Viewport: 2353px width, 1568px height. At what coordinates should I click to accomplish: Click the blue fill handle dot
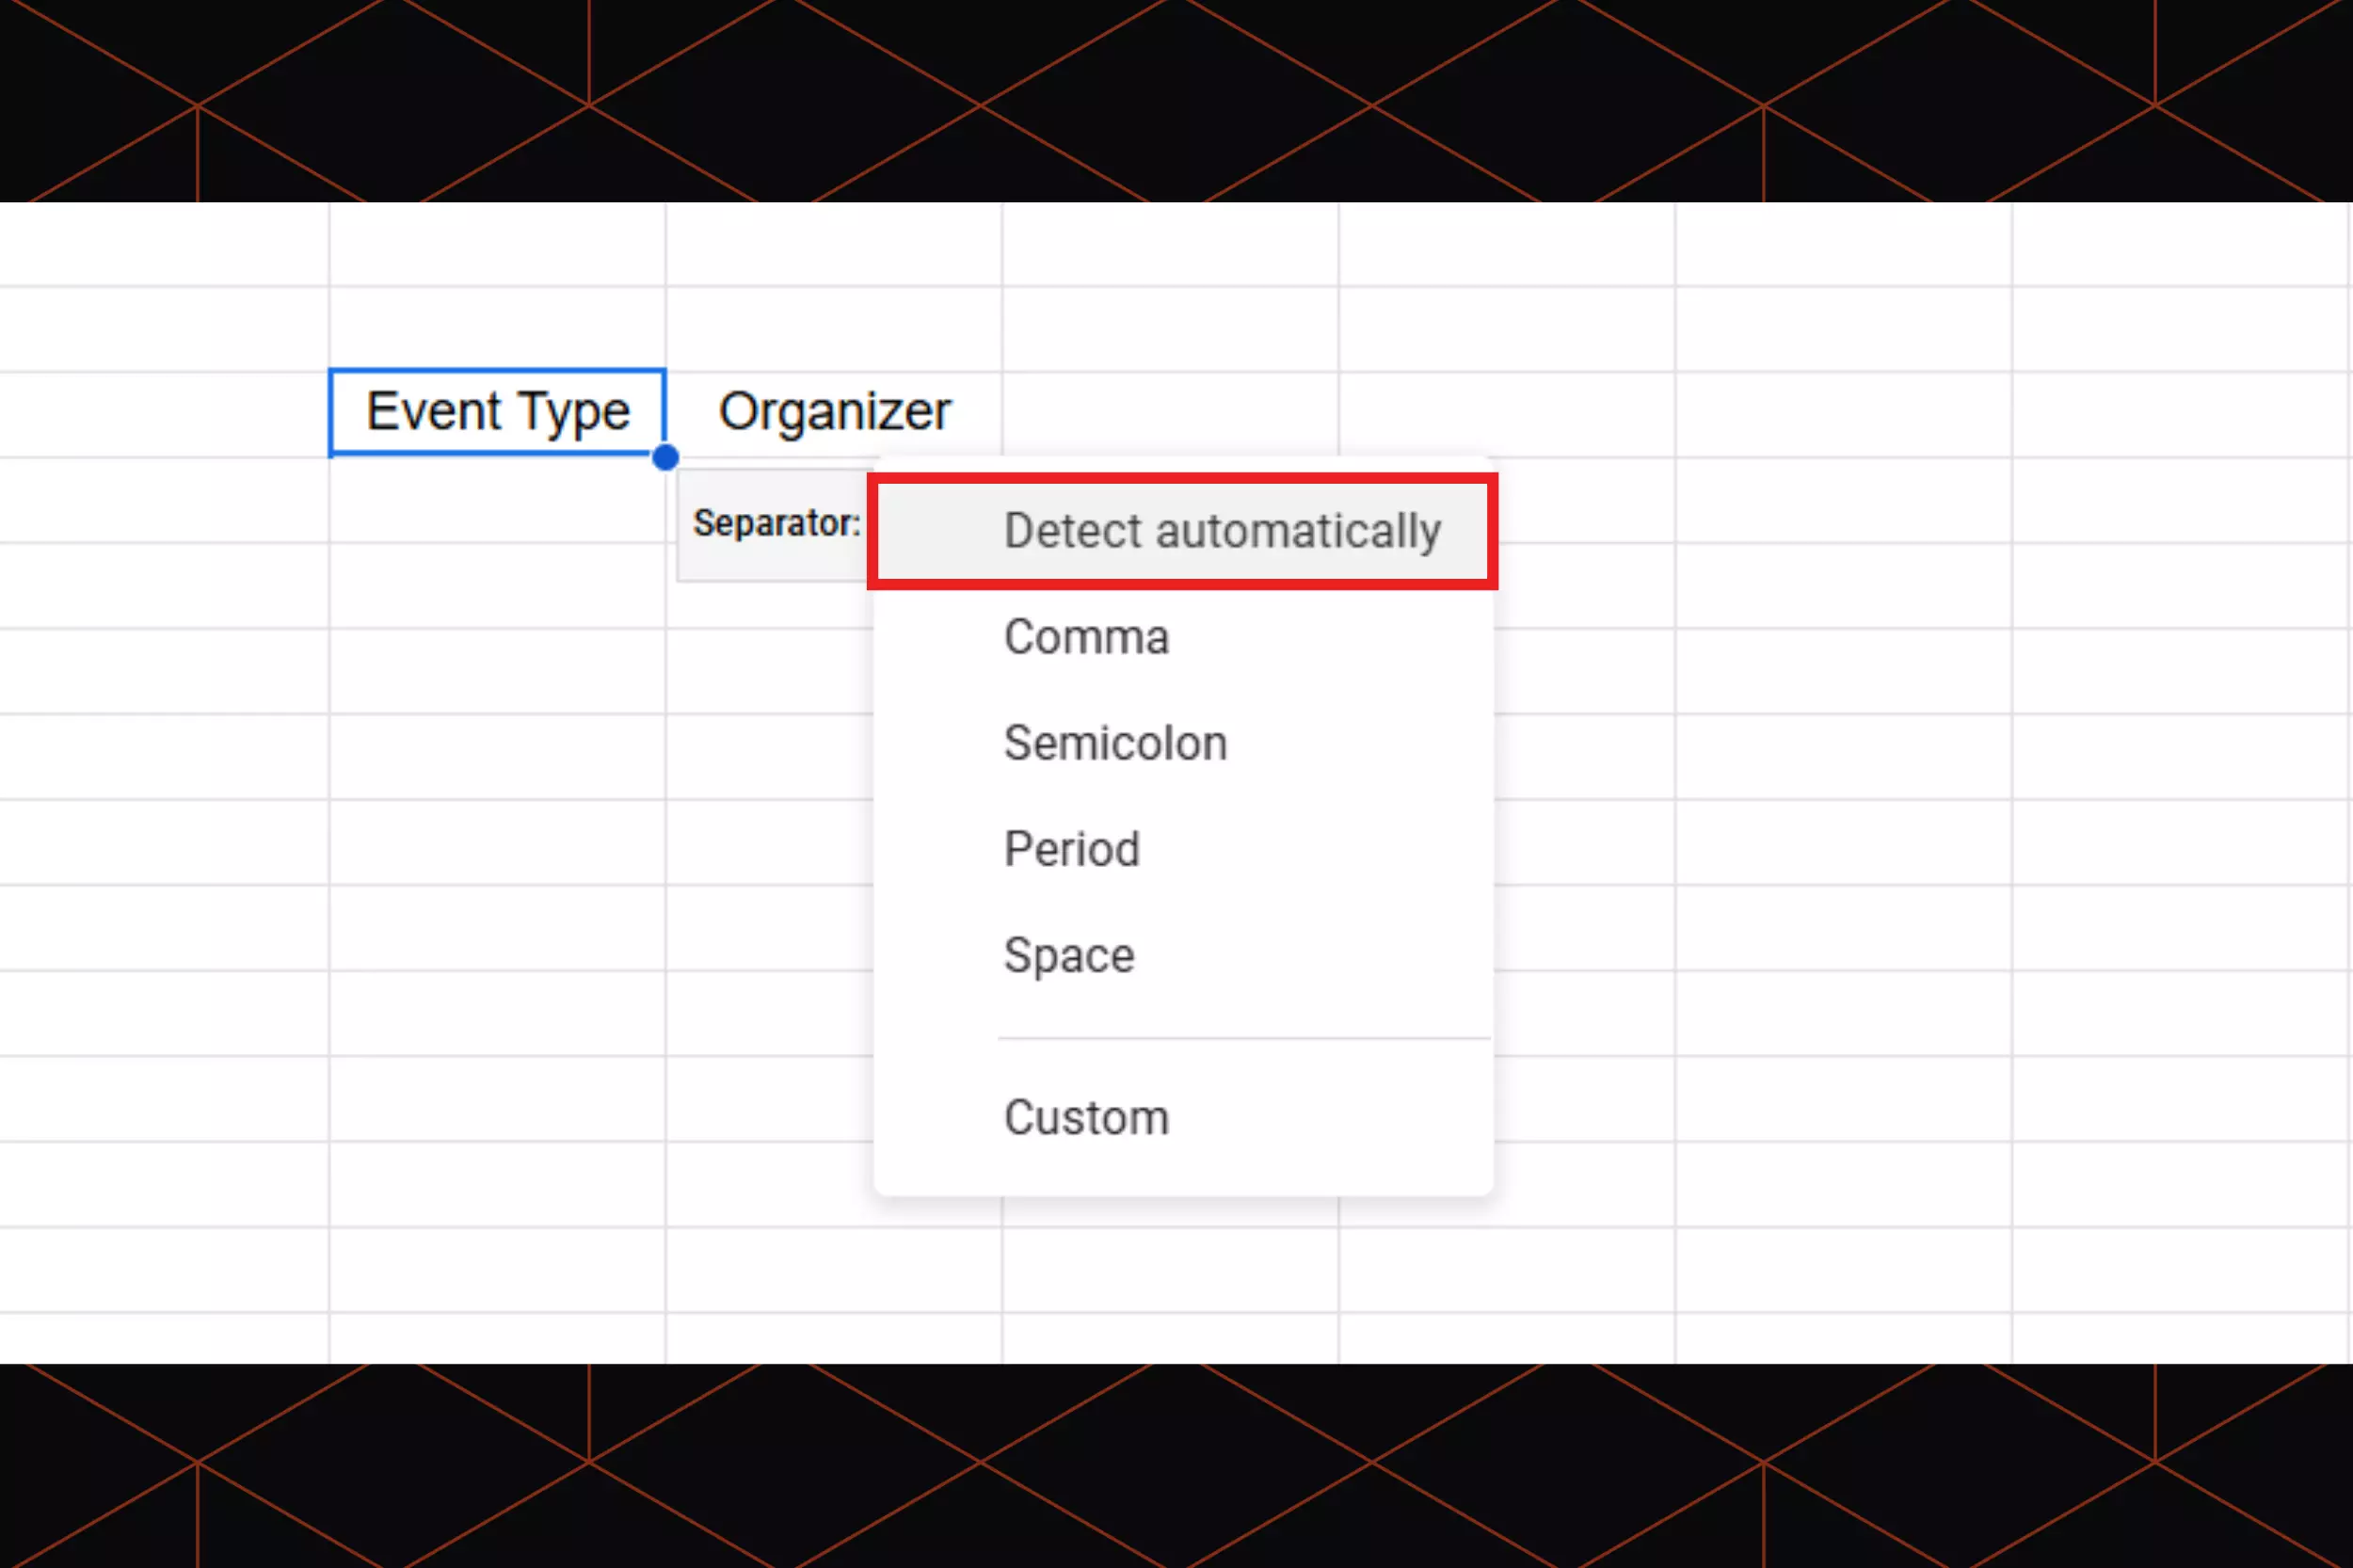[665, 458]
